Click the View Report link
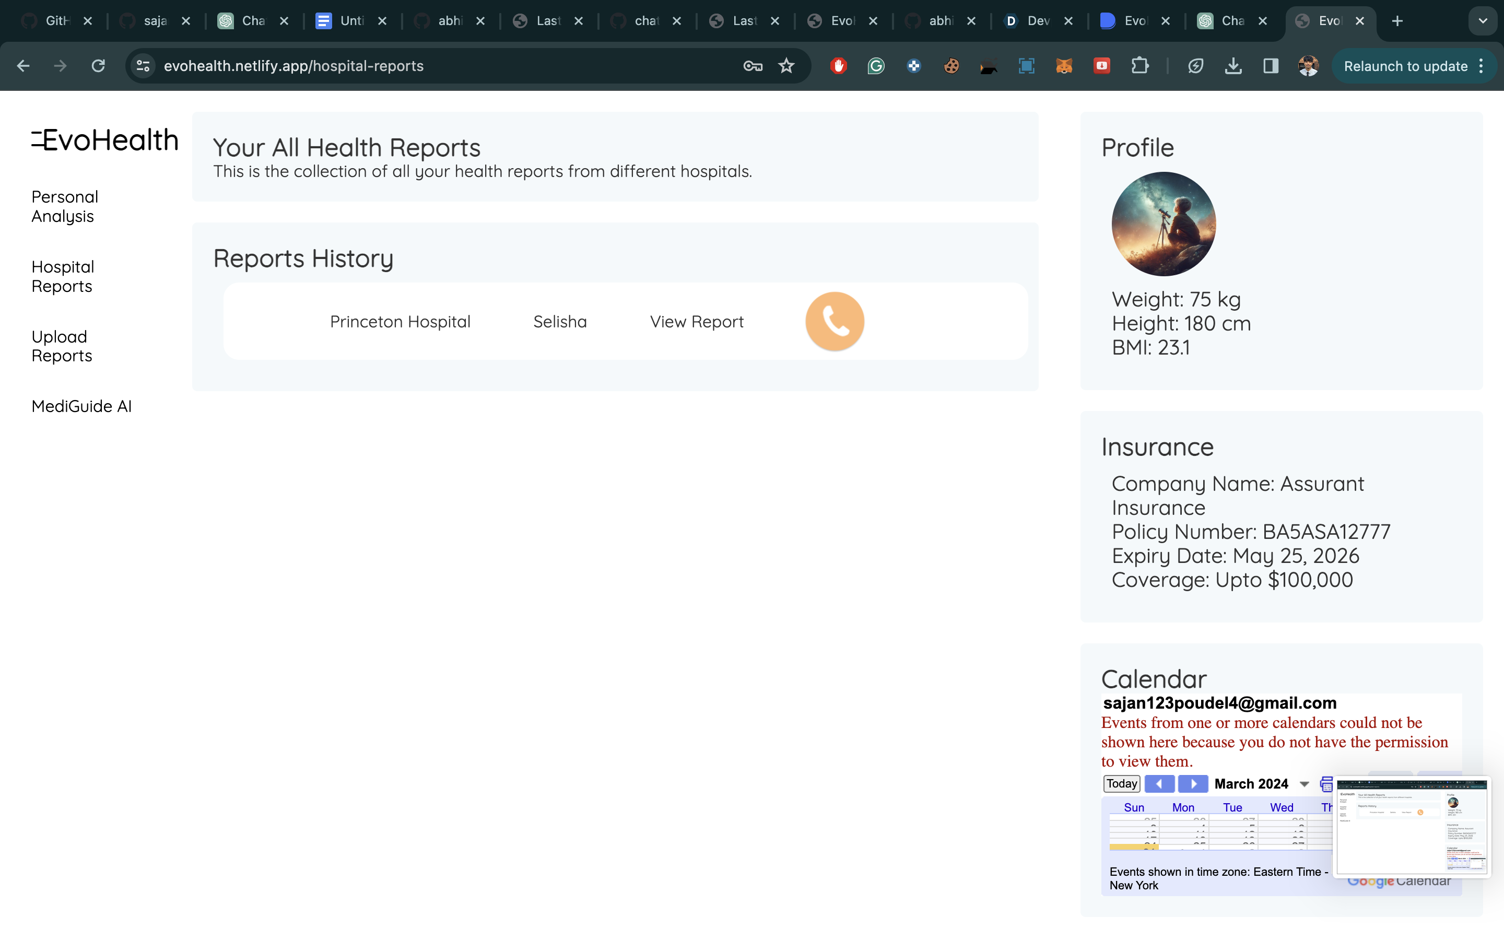Image resolution: width=1504 pixels, height=940 pixels. pyautogui.click(x=696, y=321)
